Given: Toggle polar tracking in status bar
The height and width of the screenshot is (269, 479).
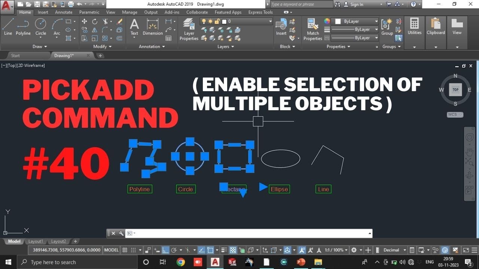Looking at the screenshot, I should click(173, 250).
